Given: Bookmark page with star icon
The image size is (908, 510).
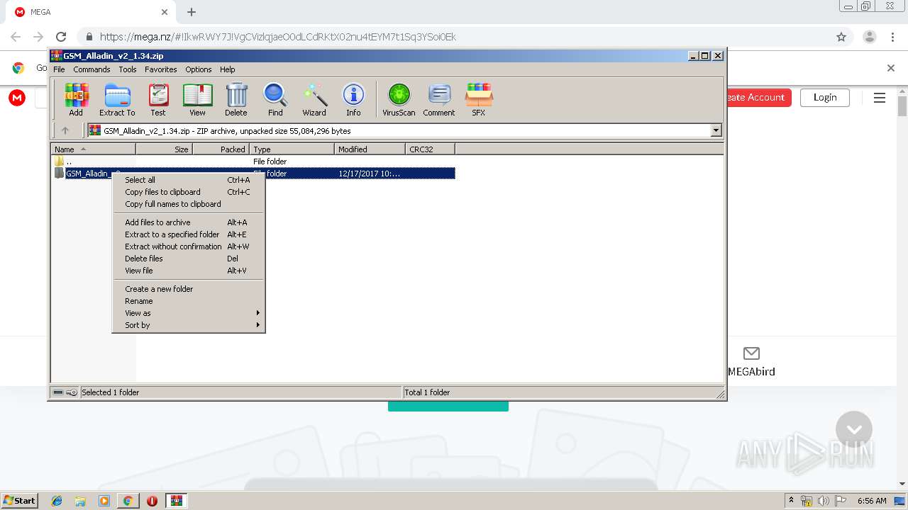Looking at the screenshot, I should click(x=841, y=37).
